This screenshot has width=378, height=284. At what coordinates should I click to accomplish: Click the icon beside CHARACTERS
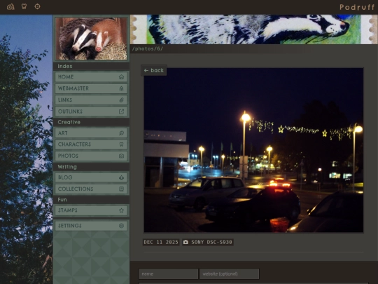click(121, 144)
